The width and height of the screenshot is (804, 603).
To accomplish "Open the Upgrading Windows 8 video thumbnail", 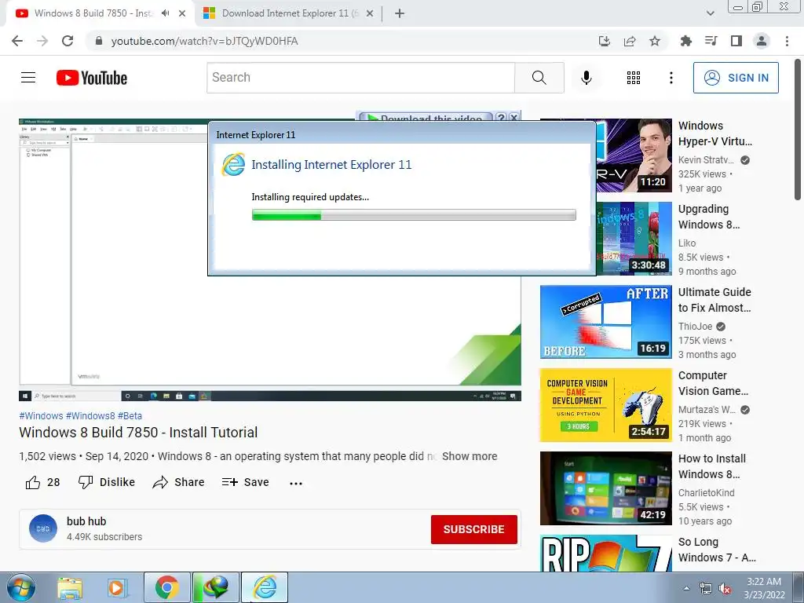I will (x=634, y=239).
